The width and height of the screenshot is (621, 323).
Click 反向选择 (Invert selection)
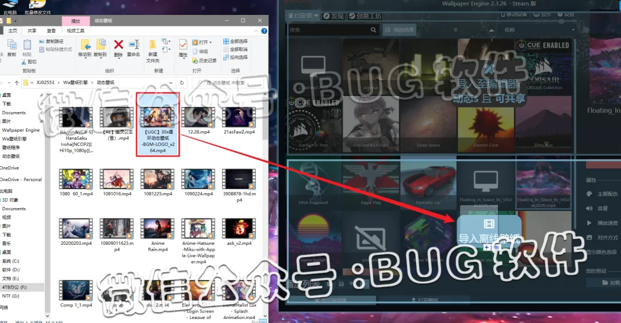[x=235, y=57]
